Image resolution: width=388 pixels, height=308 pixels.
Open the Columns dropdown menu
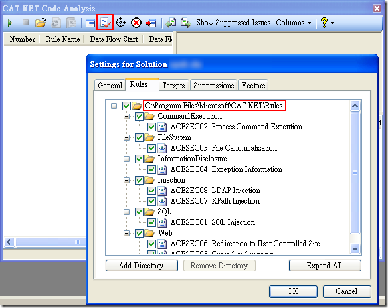click(294, 23)
